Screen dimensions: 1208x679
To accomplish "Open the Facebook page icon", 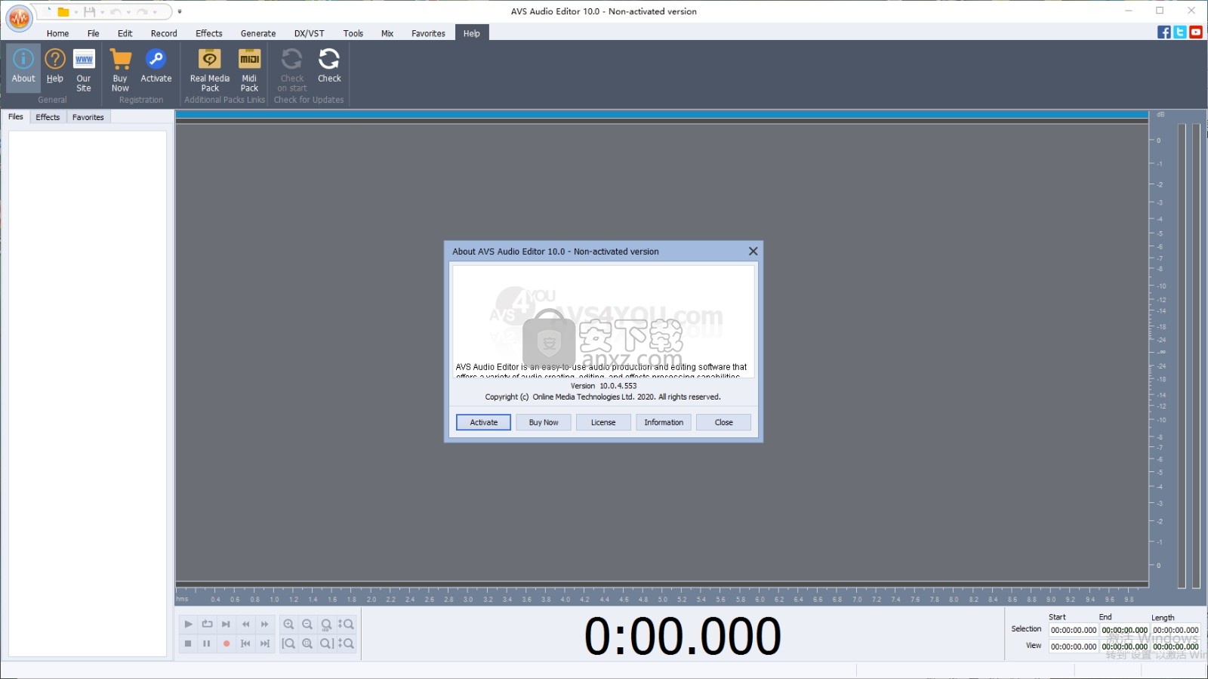I will tap(1163, 32).
